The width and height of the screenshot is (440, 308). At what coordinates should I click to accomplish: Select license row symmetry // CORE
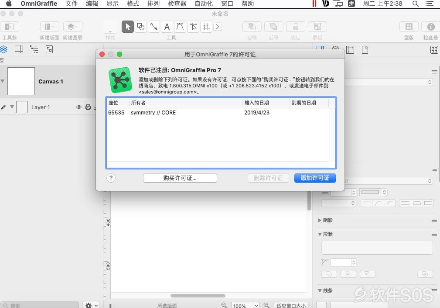(x=218, y=113)
